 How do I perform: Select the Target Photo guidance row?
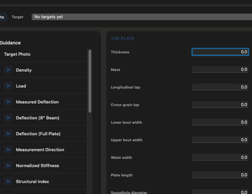coord(43,54)
